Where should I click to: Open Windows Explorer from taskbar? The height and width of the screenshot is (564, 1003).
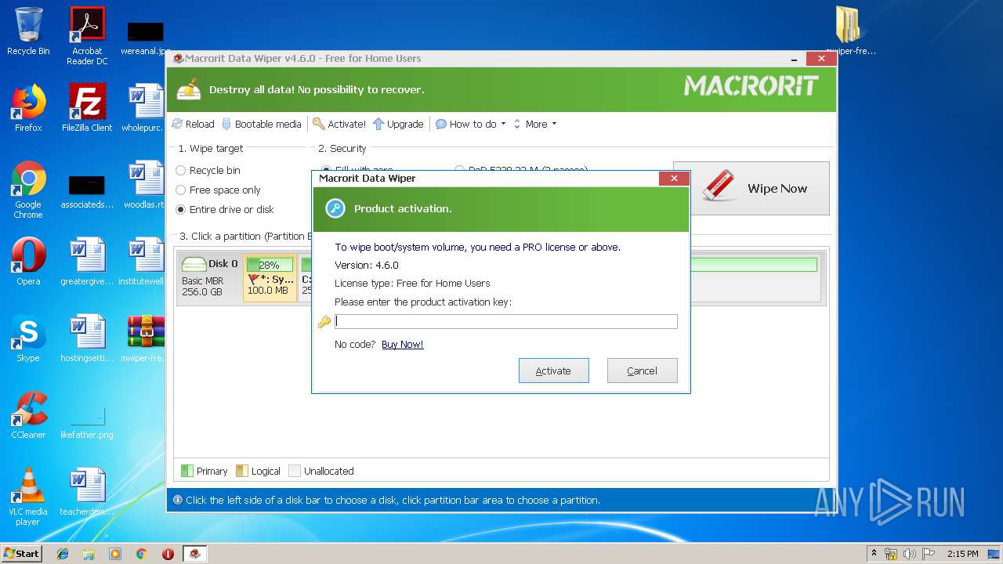pyautogui.click(x=89, y=554)
